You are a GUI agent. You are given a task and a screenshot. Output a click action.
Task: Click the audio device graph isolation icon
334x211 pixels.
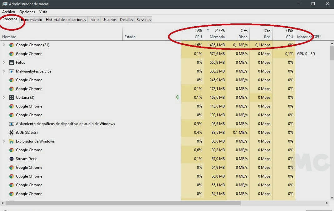coord(12,124)
